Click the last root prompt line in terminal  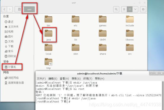(x=53, y=102)
